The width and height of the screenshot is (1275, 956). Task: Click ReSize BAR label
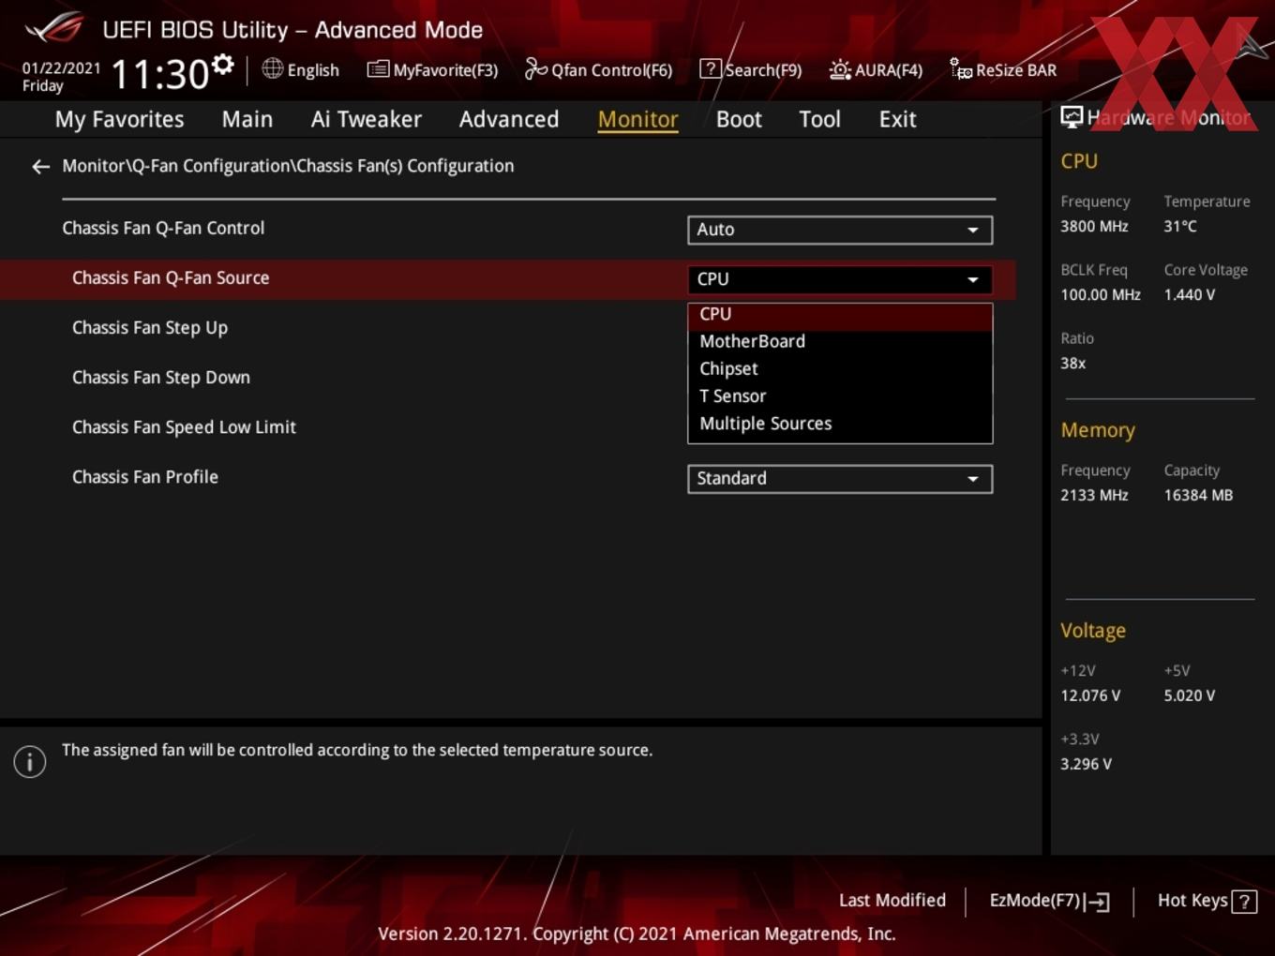pos(1016,70)
